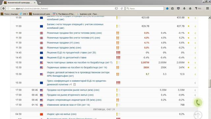This screenshot has width=211, height=119.
Task: Toggle reader view icon in the address bar
Action: point(116,9)
